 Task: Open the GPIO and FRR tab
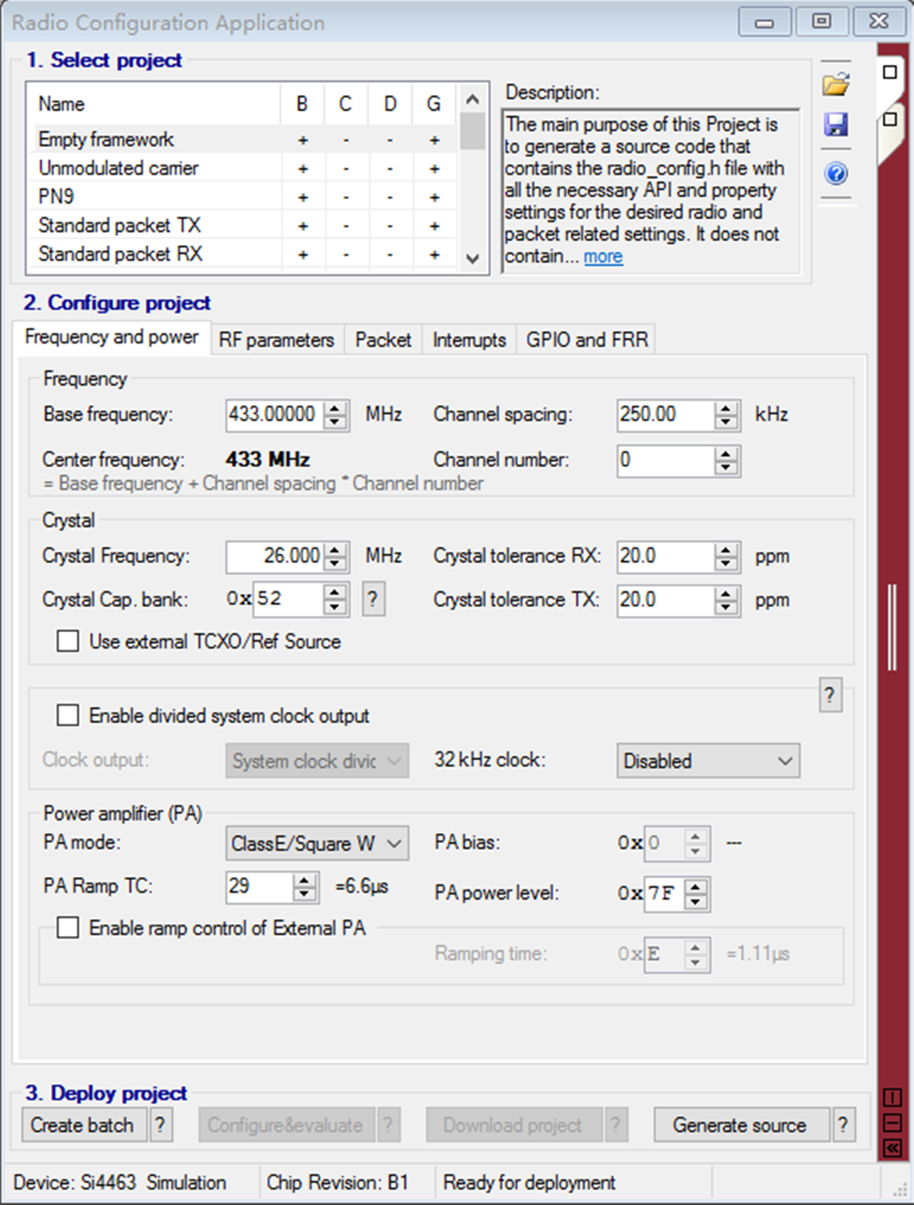[587, 340]
